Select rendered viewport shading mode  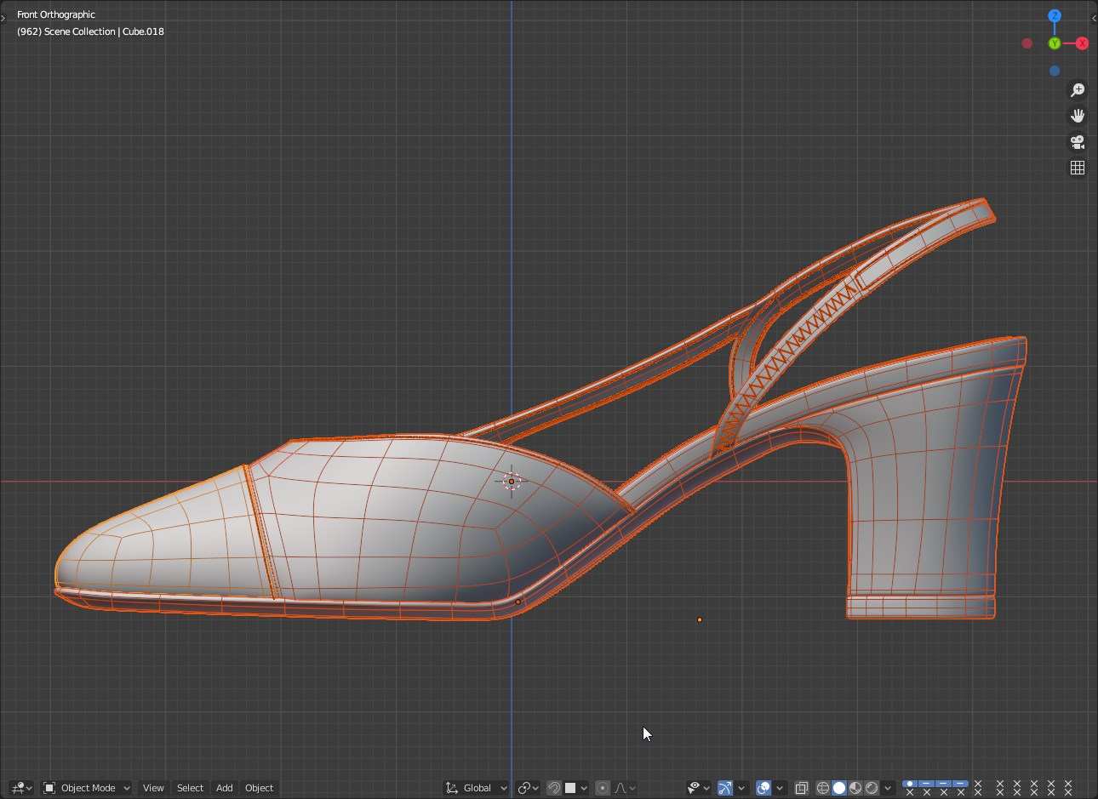[872, 788]
